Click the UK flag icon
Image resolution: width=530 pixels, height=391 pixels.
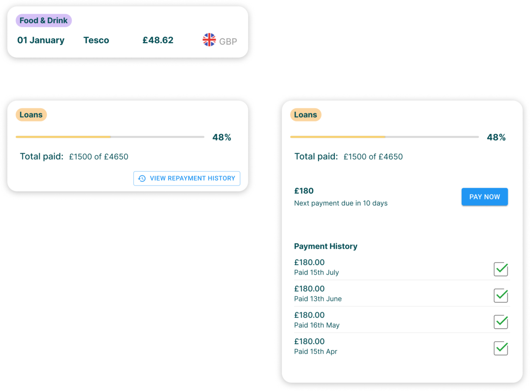[209, 40]
